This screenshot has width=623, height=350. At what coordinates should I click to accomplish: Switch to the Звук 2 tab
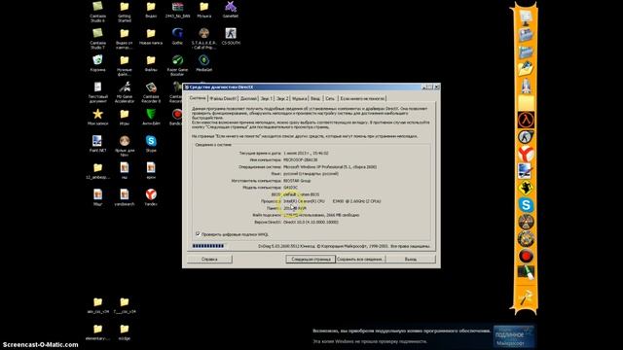tap(282, 98)
